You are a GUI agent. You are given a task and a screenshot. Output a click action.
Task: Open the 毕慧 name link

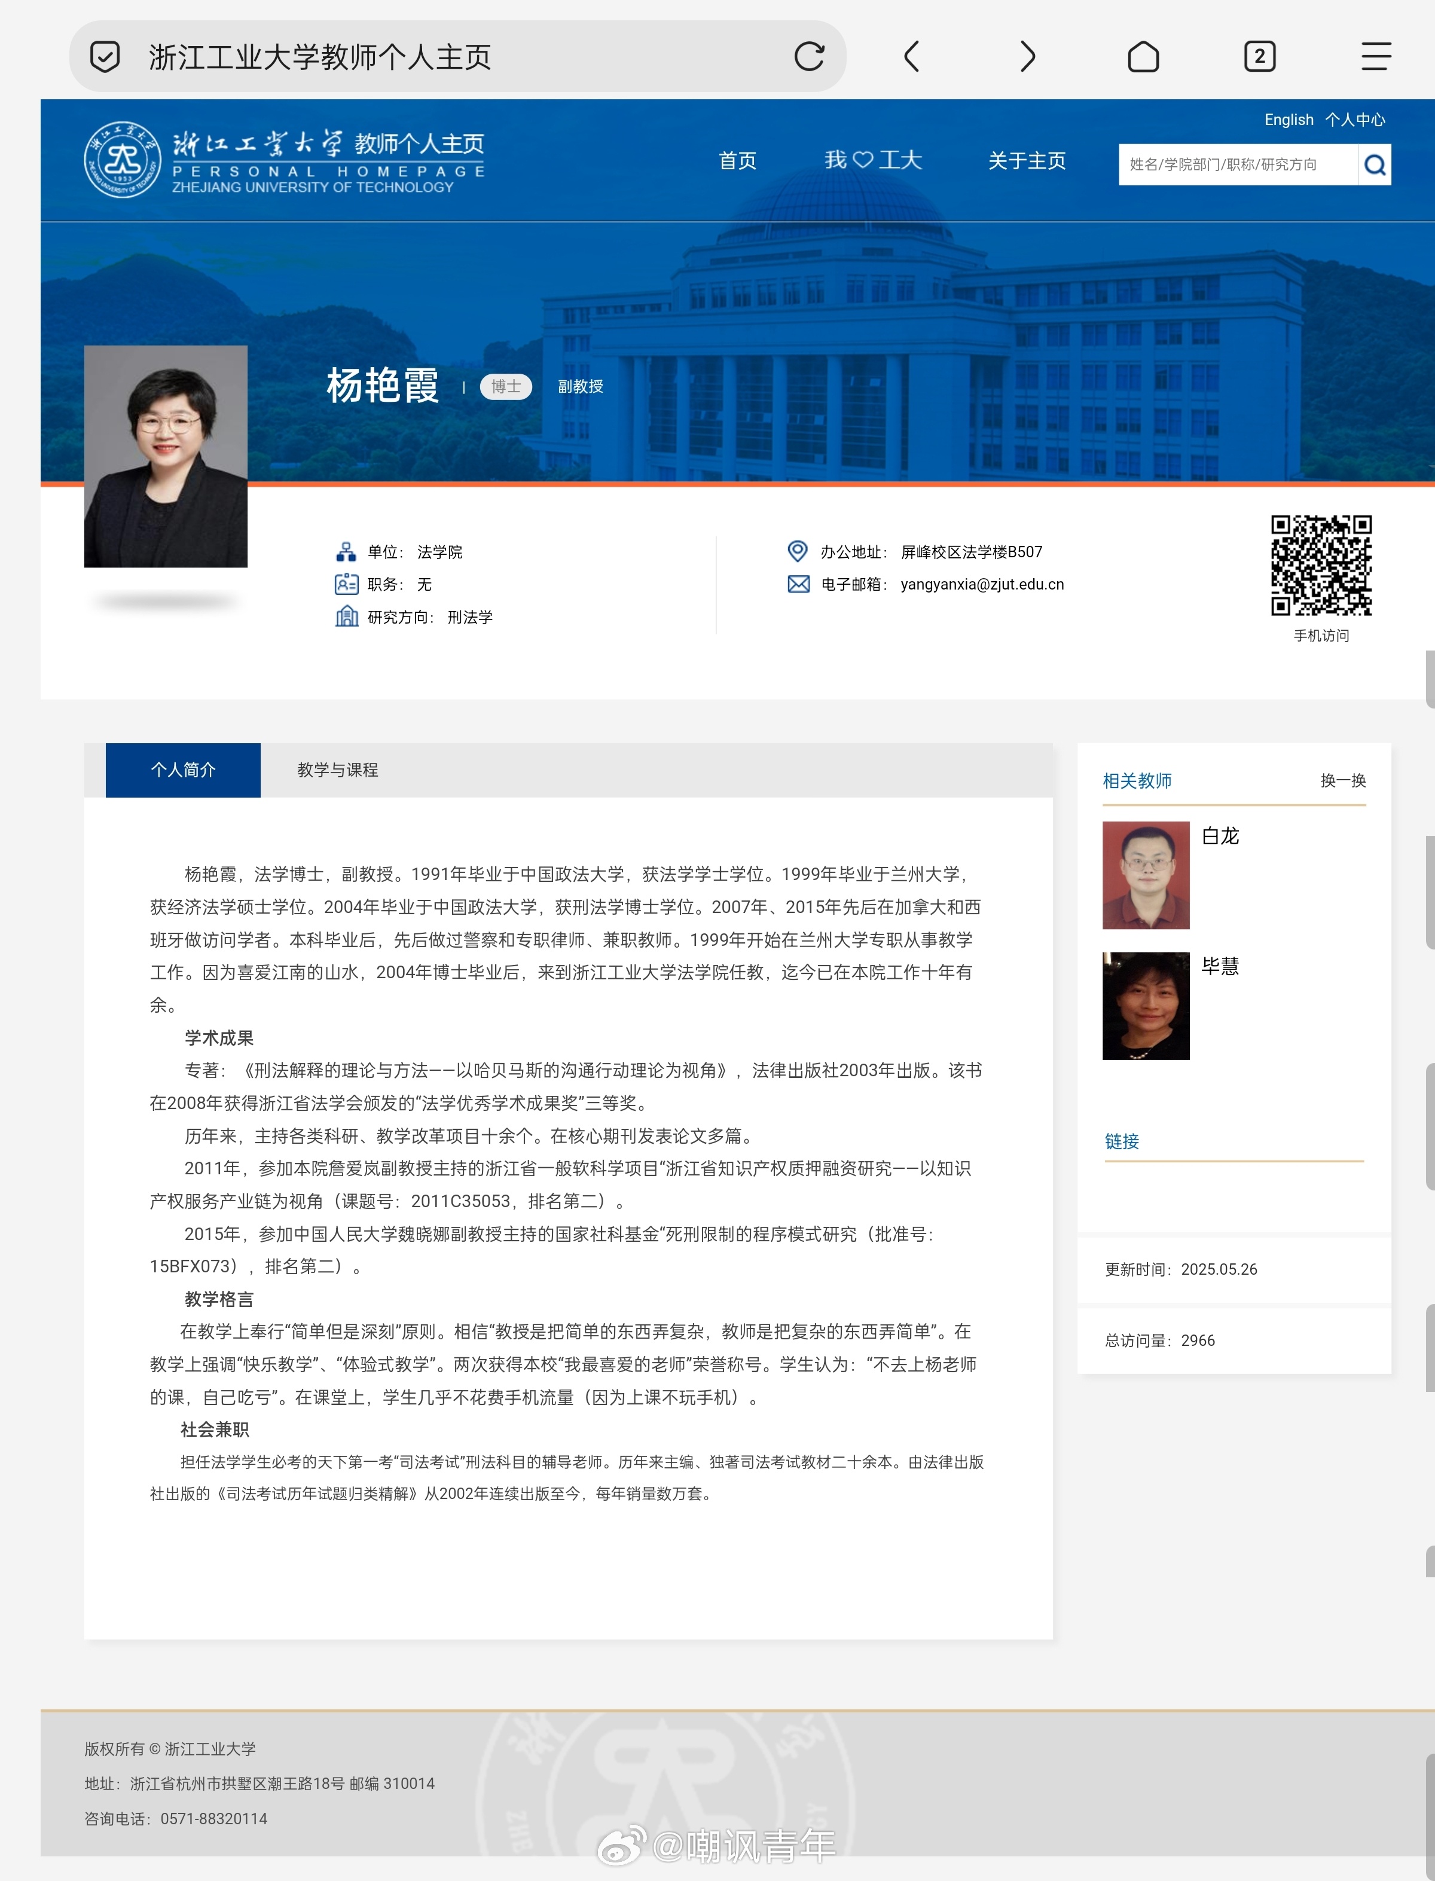[x=1220, y=966]
